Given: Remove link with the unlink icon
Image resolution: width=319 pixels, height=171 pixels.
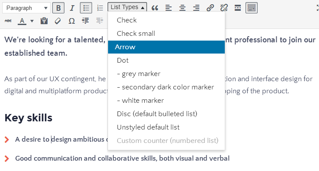Looking at the screenshot, I should click(224, 8).
